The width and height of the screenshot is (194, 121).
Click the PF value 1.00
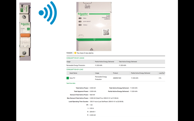tap(91, 105)
